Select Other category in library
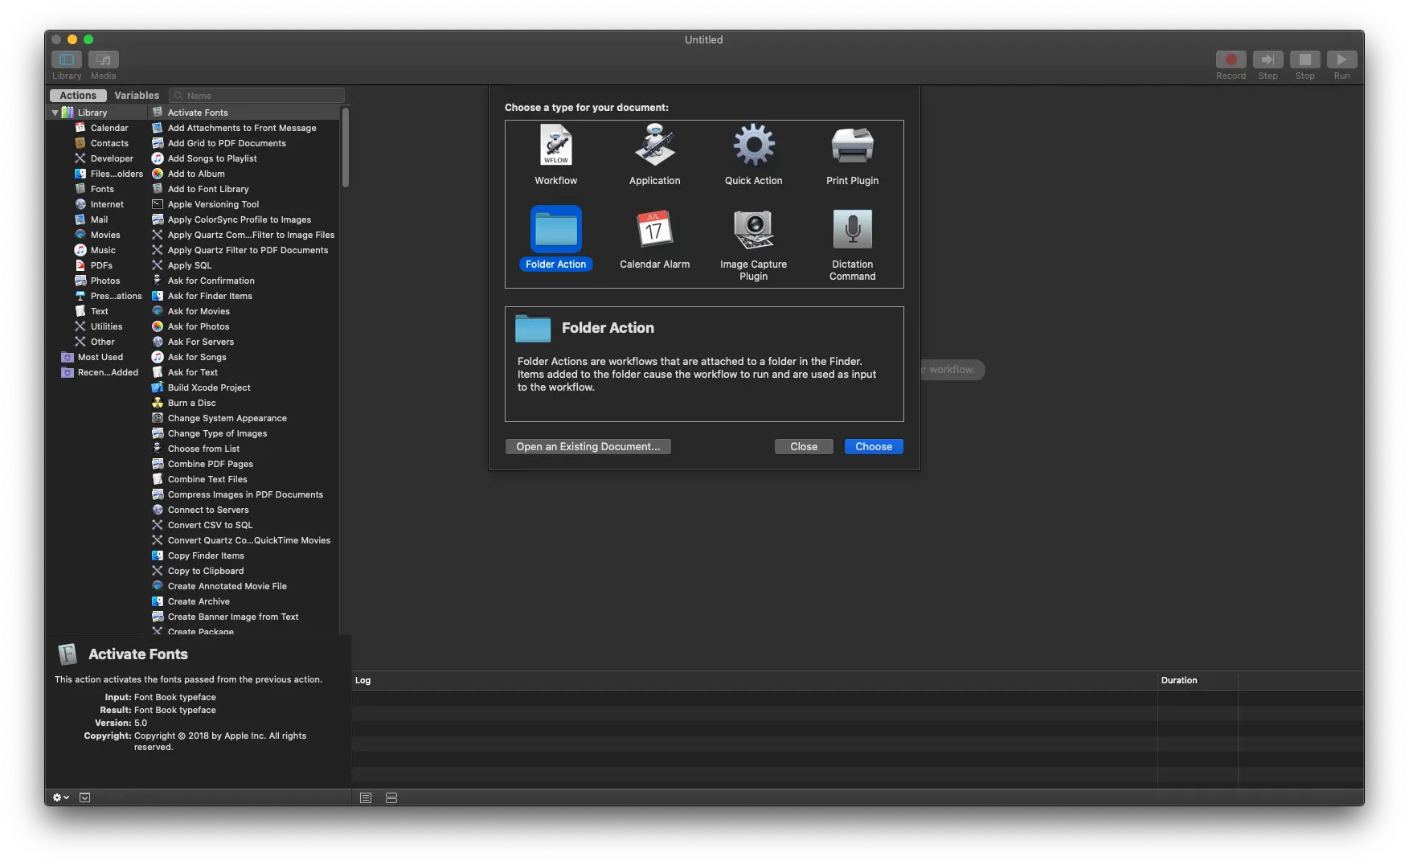Screen dimensions: 1409x865 96,342
